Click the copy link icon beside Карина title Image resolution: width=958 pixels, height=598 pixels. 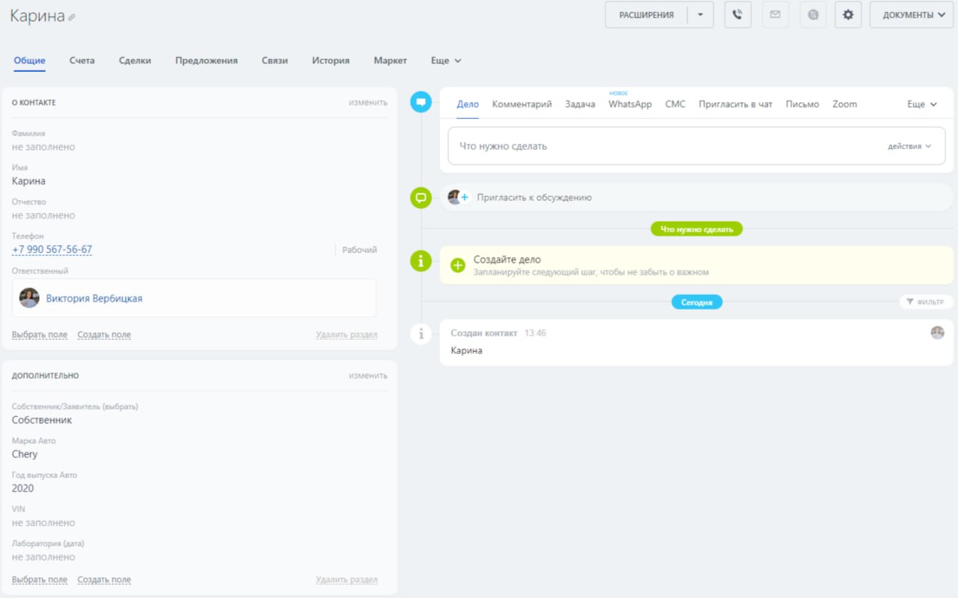(72, 17)
